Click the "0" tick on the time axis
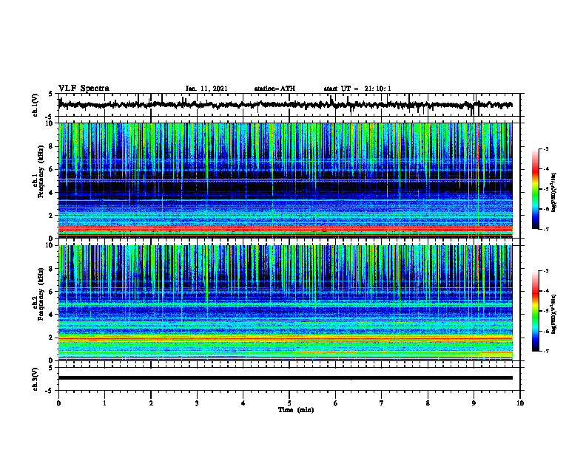Image resolution: width=586 pixels, height=452 pixels. pyautogui.click(x=58, y=403)
